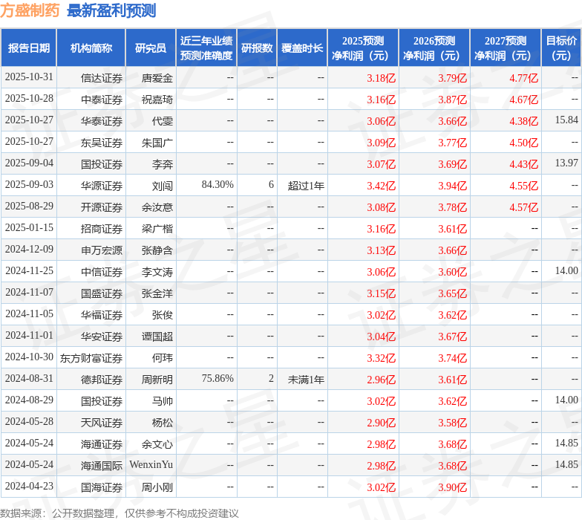Image resolution: width=582 pixels, height=520 pixels.
Task: Click 华泰证券 institution cell
Action: click(x=102, y=121)
